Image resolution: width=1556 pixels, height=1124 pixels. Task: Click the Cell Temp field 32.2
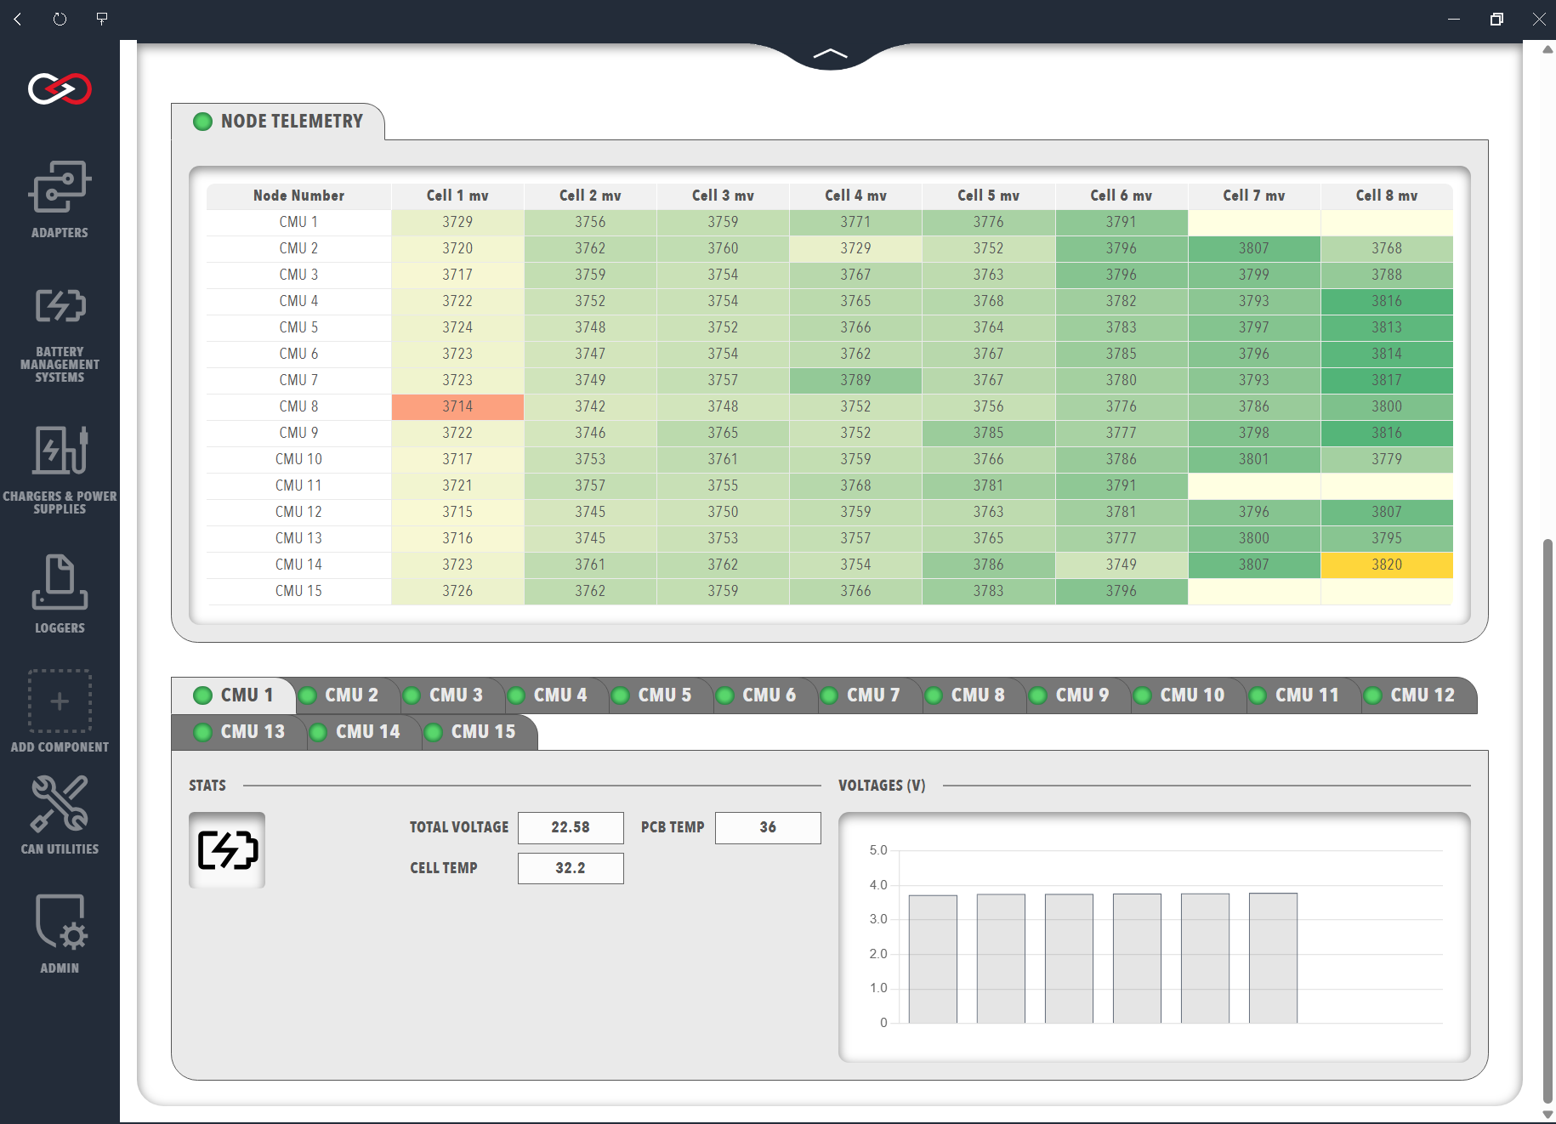571,868
